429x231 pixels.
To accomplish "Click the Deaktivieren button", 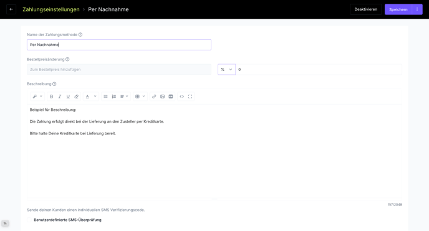I will point(366,9).
